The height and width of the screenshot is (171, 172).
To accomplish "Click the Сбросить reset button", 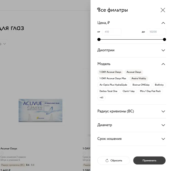I will pos(114,161).
